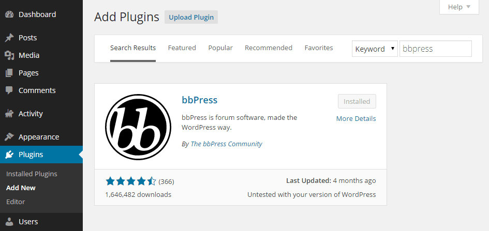Image resolution: width=489 pixels, height=231 pixels.
Task: Click the Comments speech bubble icon
Action: (x=9, y=90)
